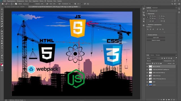
Task: Select the Eraser tool
Action: click(x=2, y=36)
